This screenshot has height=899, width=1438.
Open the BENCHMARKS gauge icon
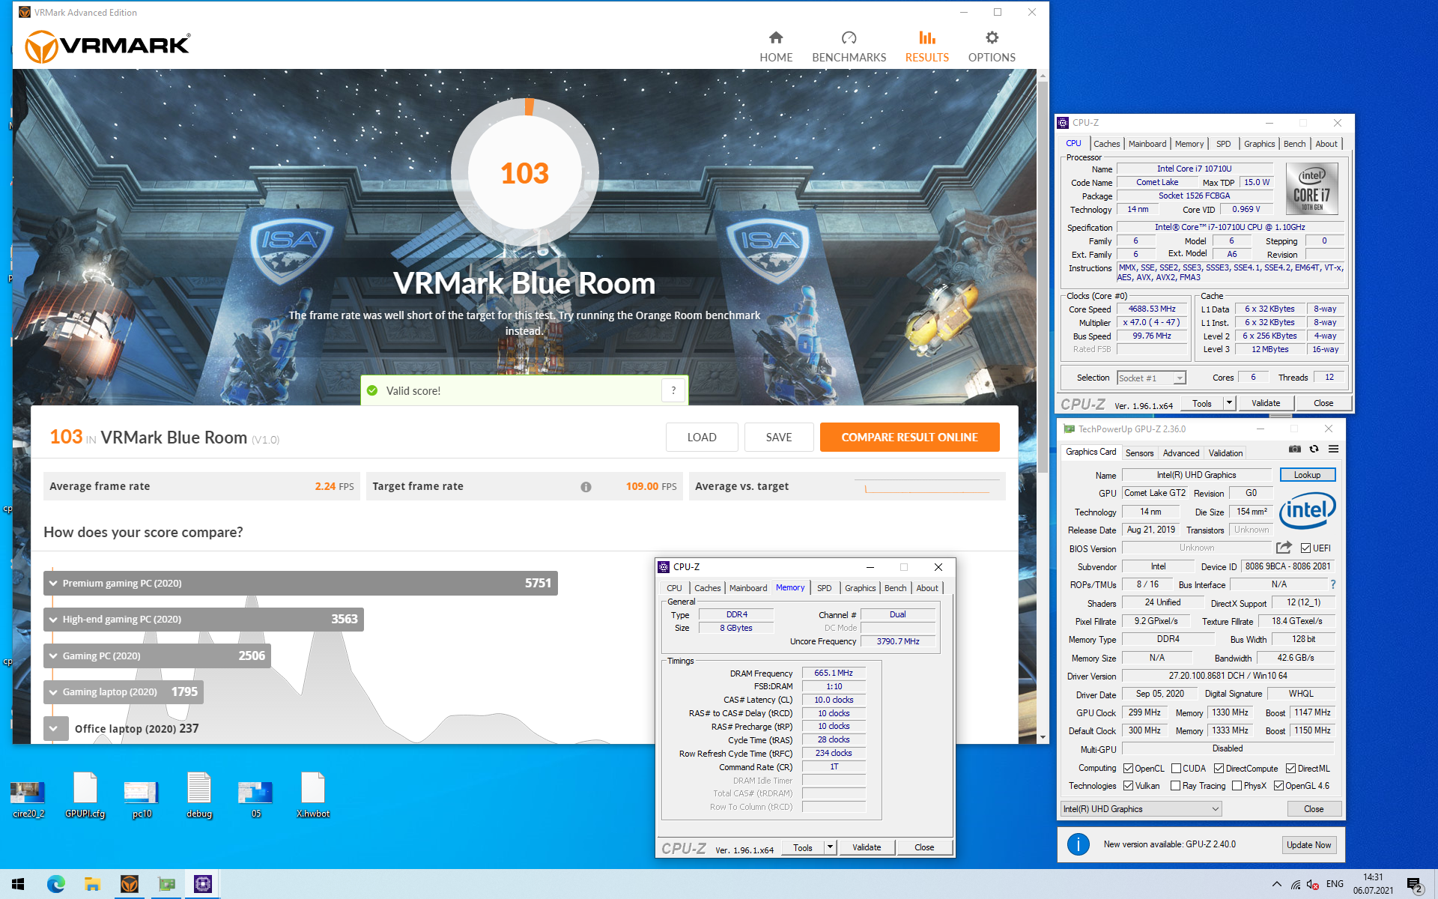(x=849, y=37)
